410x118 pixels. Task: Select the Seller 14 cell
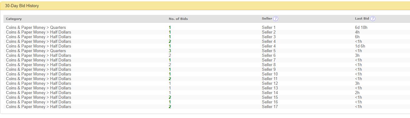[x=270, y=93]
